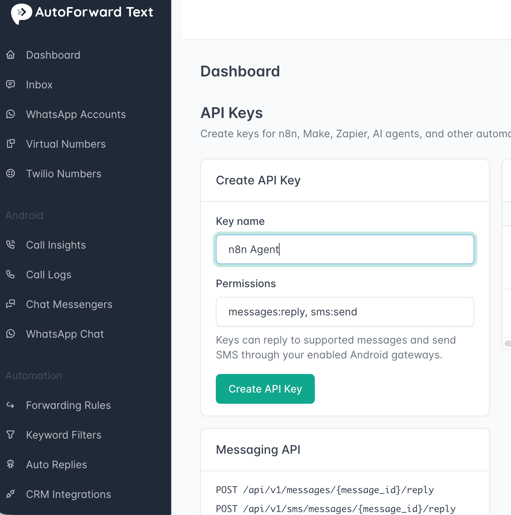Viewport: 511px width, 515px height.
Task: Click the Messaging API card title
Action: click(x=258, y=450)
